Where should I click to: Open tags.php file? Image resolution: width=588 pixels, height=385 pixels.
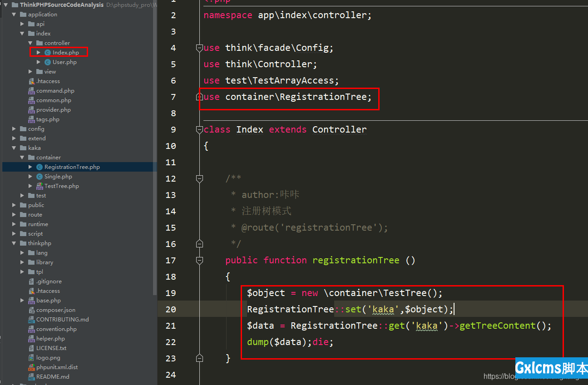pyautogui.click(x=48, y=119)
